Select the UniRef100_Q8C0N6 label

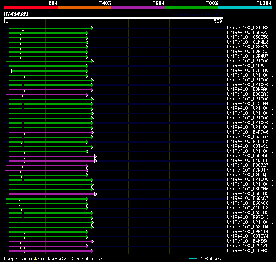pyautogui.click(x=248, y=189)
